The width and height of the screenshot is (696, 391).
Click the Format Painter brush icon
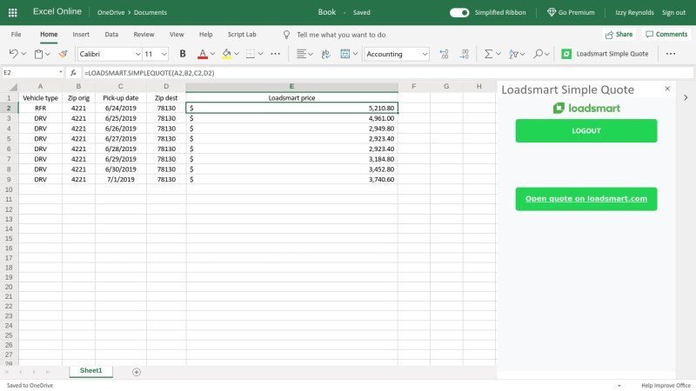[x=63, y=54]
